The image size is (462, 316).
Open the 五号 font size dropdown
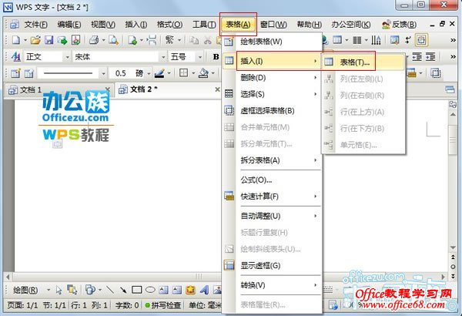click(200, 57)
